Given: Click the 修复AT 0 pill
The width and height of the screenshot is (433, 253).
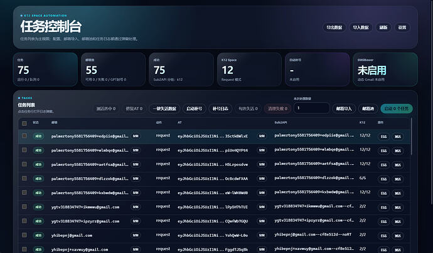Looking at the screenshot, I should 134,108.
